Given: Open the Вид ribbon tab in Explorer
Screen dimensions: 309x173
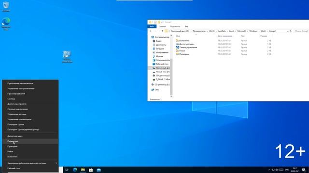Looking at the screenshot, I should click(186, 26).
